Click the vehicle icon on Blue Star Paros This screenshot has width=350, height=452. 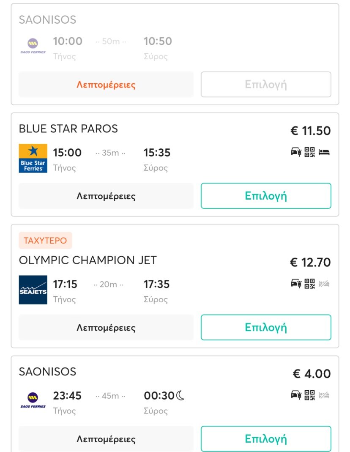point(296,152)
